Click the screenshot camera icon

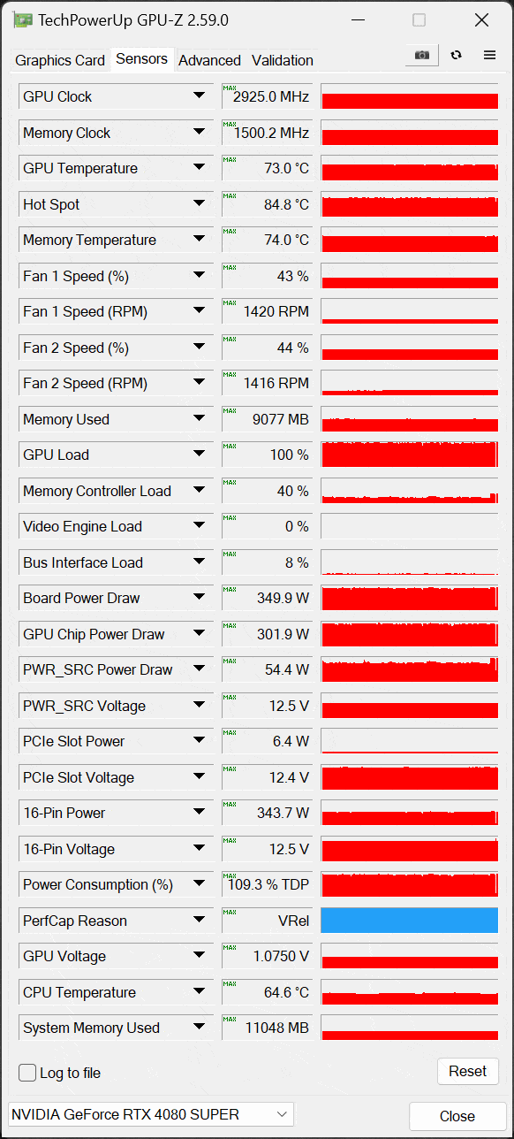422,55
